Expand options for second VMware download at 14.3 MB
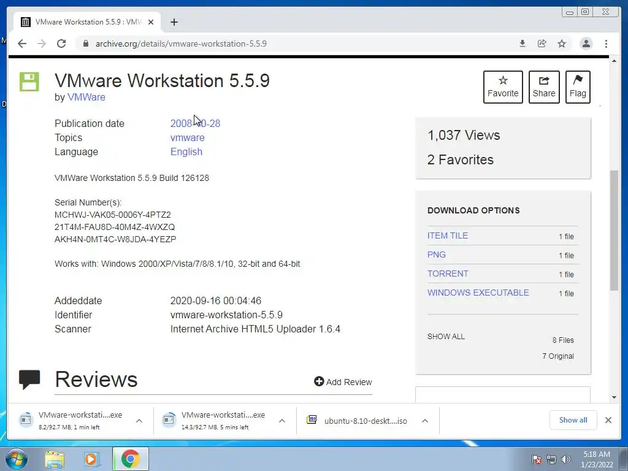This screenshot has width=628, height=471. click(282, 421)
